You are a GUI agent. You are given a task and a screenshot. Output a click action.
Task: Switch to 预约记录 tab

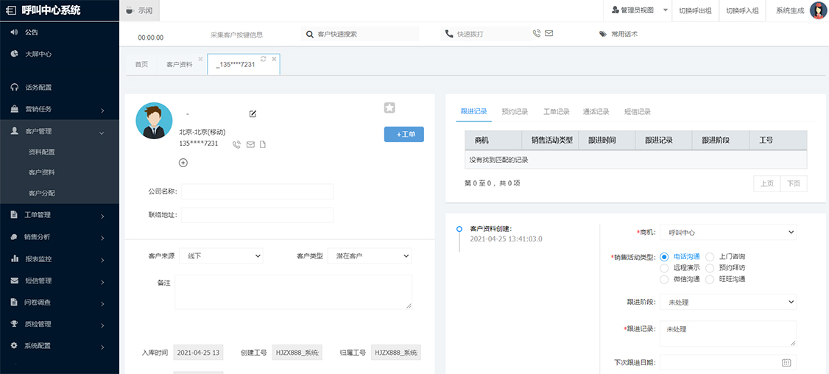(x=515, y=112)
